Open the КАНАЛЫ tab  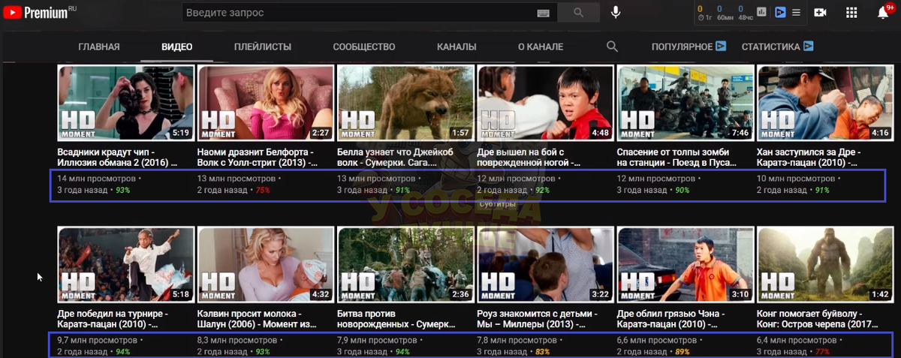tap(457, 47)
